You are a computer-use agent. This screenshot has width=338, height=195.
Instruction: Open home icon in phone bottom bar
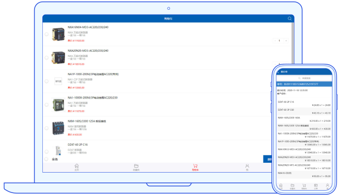281,186
